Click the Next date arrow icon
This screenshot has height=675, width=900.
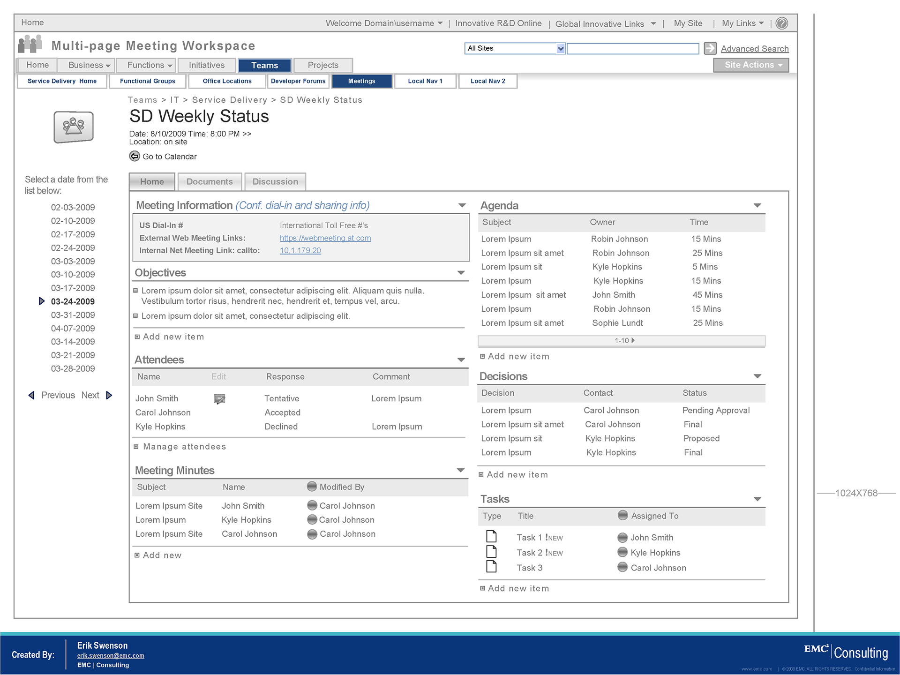click(109, 395)
